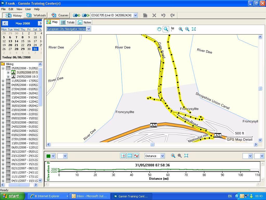This screenshot has width=266, height=200.
Task: Open the green graph color dropdown
Action: (x=53, y=156)
